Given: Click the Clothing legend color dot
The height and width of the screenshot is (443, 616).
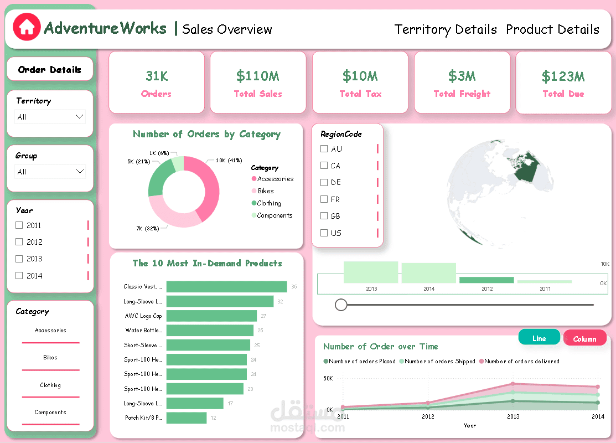Looking at the screenshot, I should [x=254, y=203].
